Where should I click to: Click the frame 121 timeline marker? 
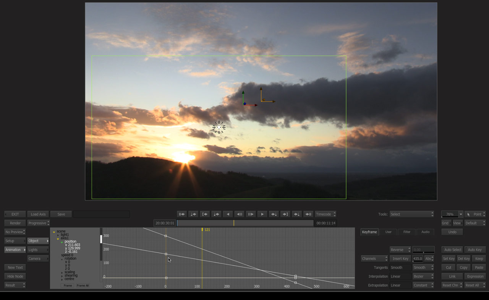click(x=202, y=230)
